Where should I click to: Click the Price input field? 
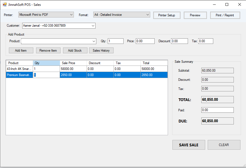(x=145, y=41)
